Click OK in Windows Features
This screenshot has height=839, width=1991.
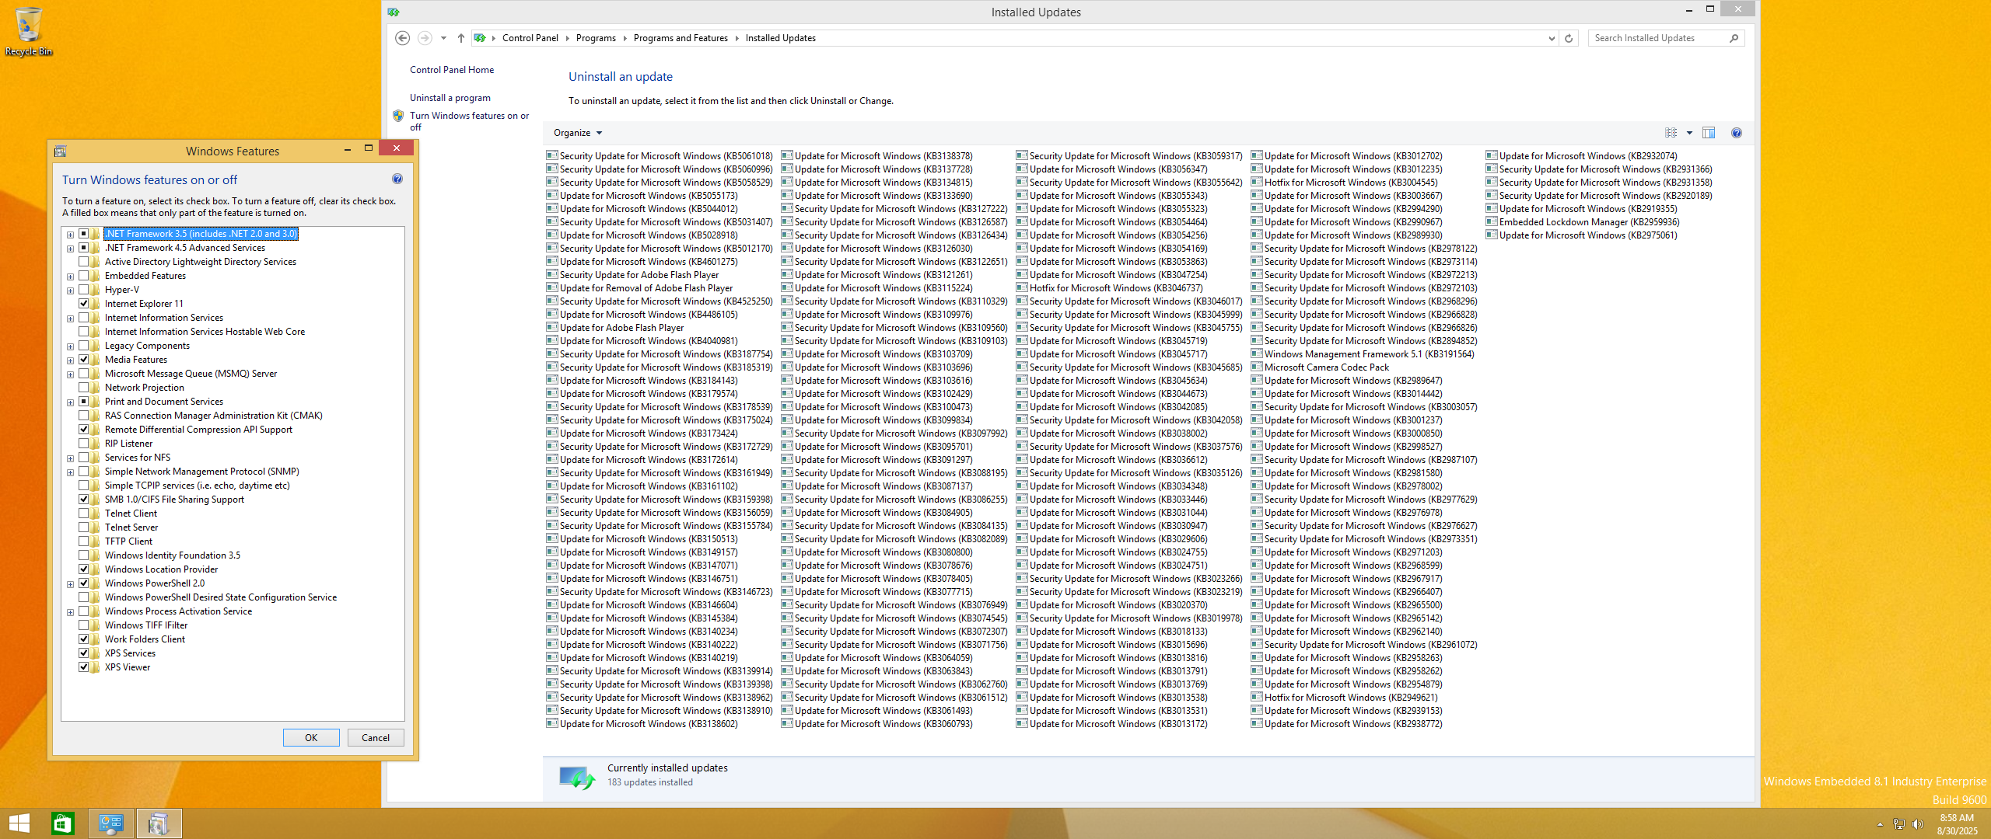point(311,737)
